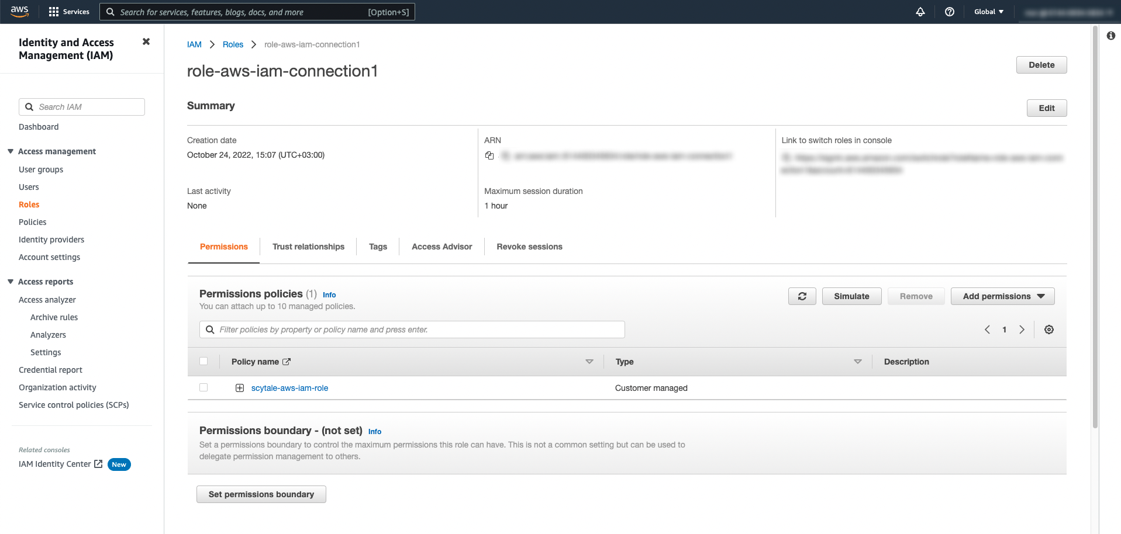Click the search magnifier in Search IAM box
Viewport: 1121px width, 534px height.
click(x=29, y=107)
